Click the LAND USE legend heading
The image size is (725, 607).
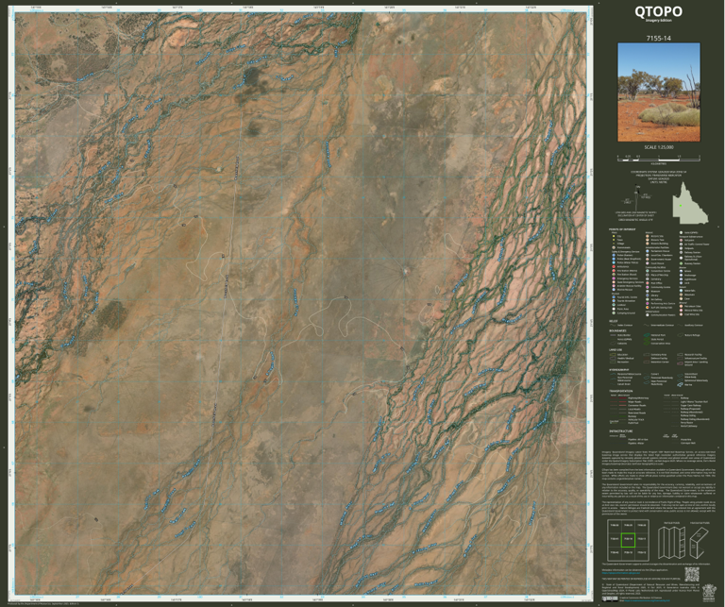[x=615, y=350]
